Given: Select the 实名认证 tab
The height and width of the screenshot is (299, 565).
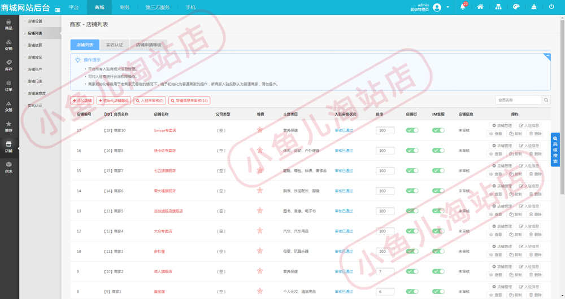Looking at the screenshot, I should coord(115,45).
